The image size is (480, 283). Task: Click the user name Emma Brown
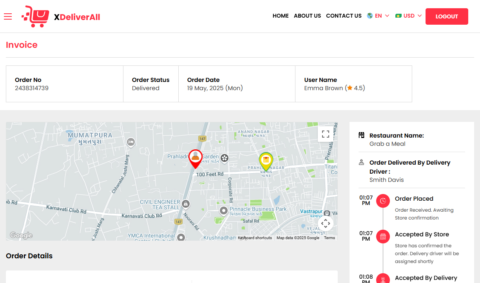pos(324,88)
